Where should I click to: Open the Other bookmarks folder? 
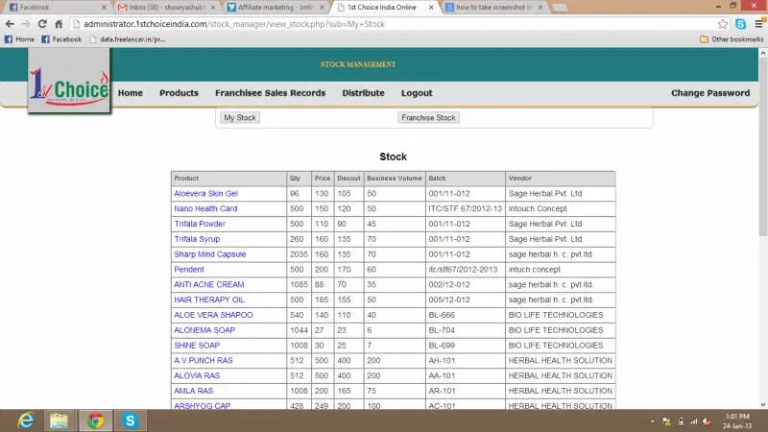tap(731, 39)
